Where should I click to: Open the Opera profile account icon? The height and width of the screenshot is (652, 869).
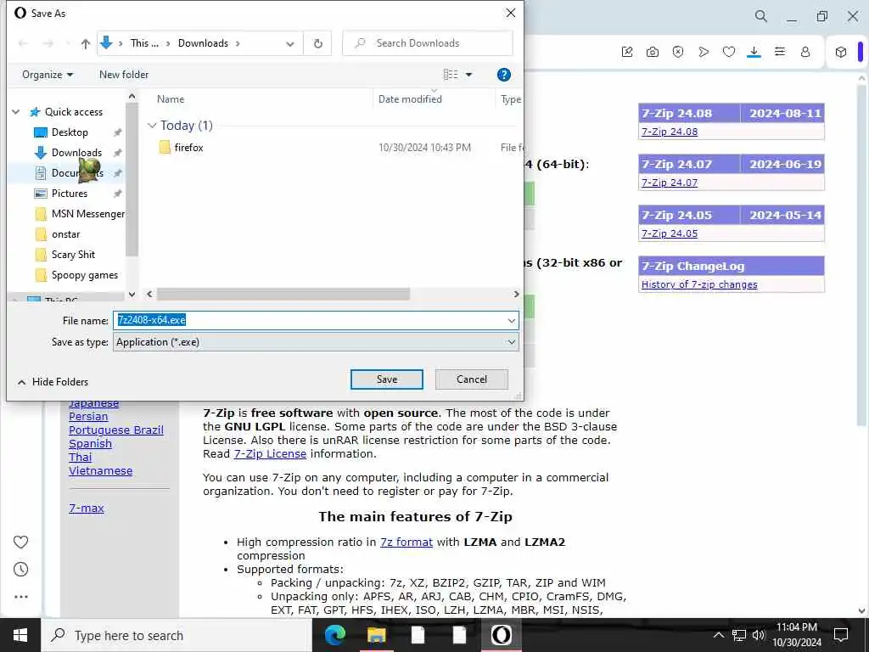tap(805, 52)
